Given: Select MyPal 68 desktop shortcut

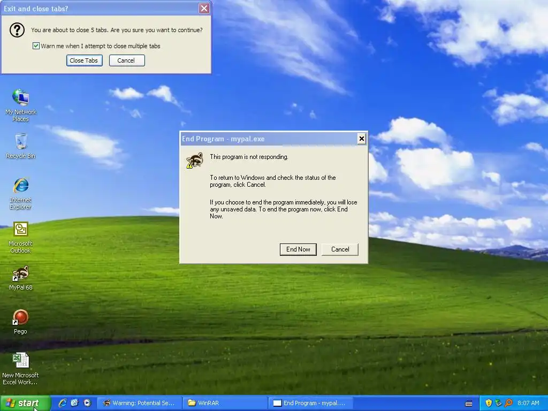Looking at the screenshot, I should tap(21, 278).
